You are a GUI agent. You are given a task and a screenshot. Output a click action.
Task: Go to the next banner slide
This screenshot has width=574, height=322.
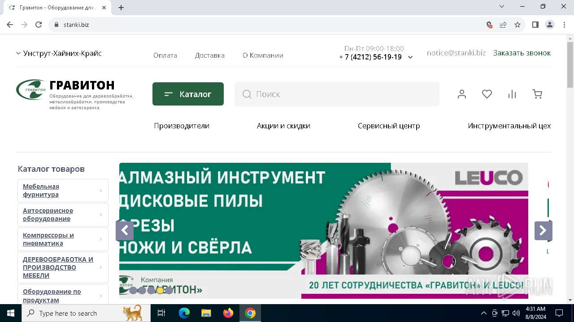[x=543, y=231]
